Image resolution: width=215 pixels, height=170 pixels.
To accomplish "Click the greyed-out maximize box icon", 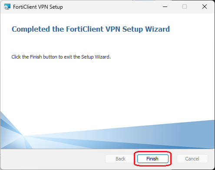I will tap(185, 7).
